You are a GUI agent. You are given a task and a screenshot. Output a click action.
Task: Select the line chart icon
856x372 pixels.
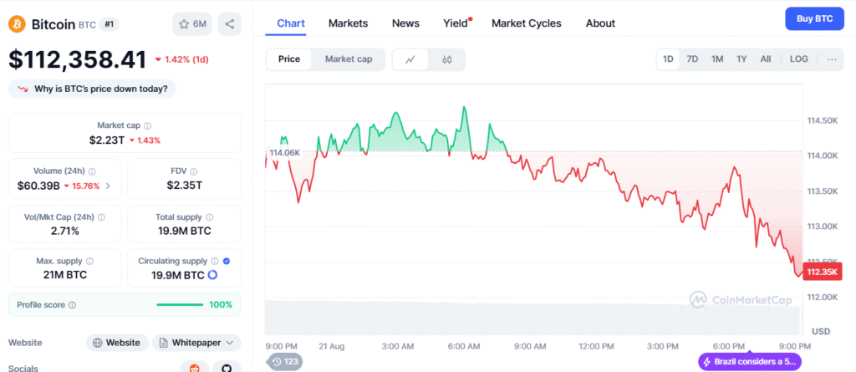pos(410,59)
